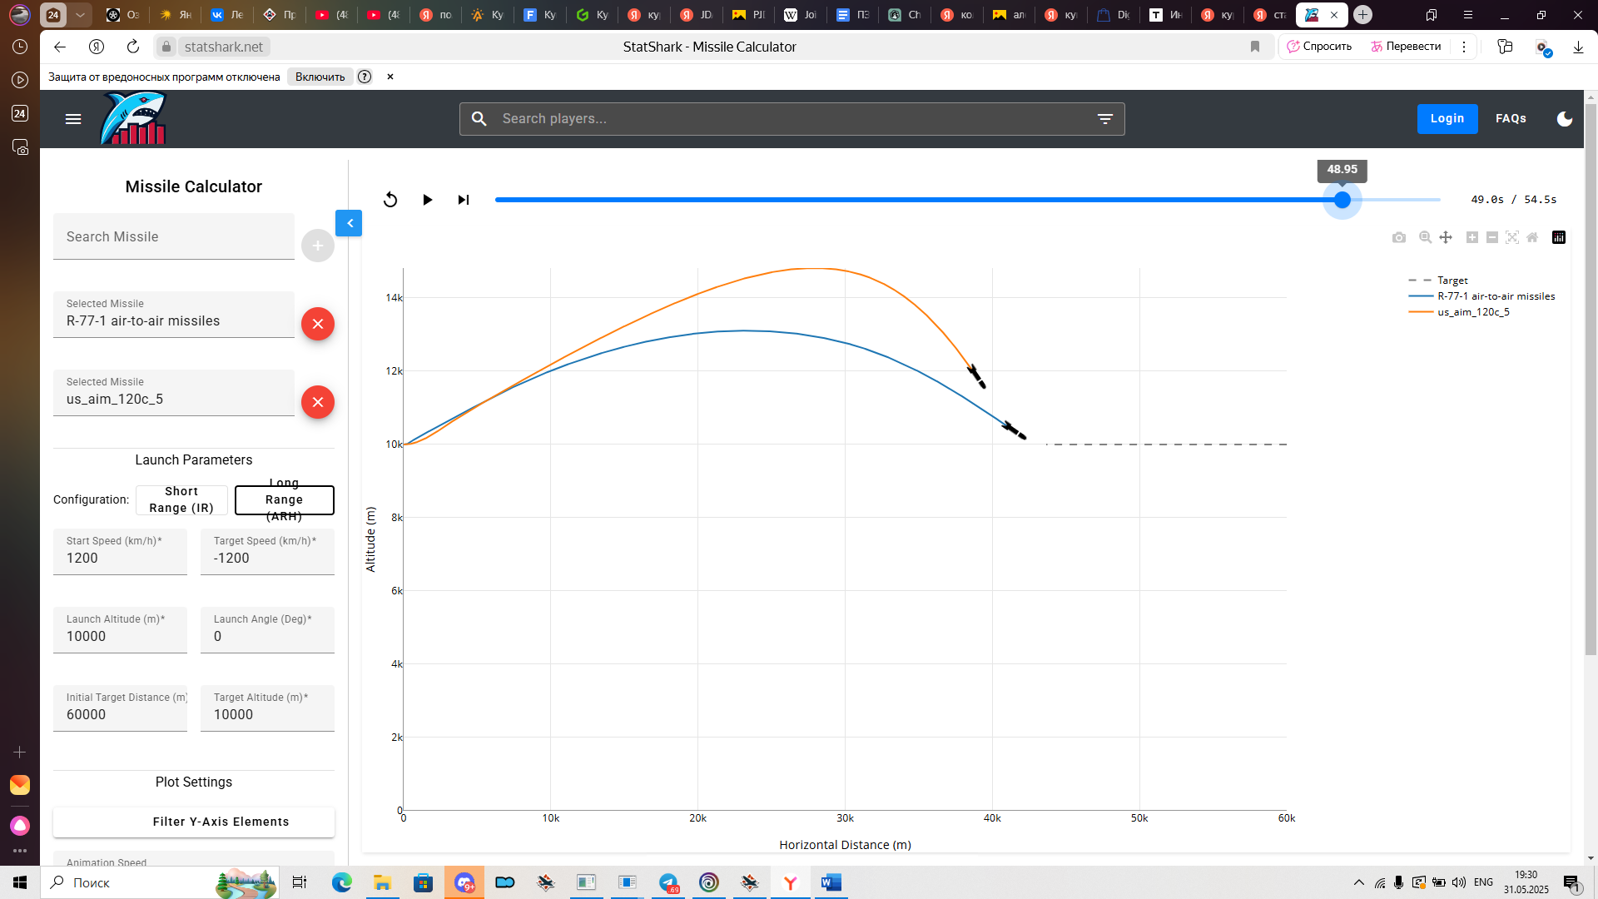Image resolution: width=1598 pixels, height=899 pixels.
Task: Click the animation timeline slider handle
Action: pyautogui.click(x=1342, y=200)
